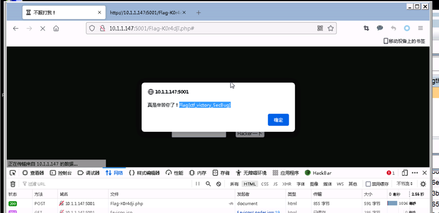Toggle the HTML request filter
Viewport: 439px width, 213px height.
click(x=250, y=184)
